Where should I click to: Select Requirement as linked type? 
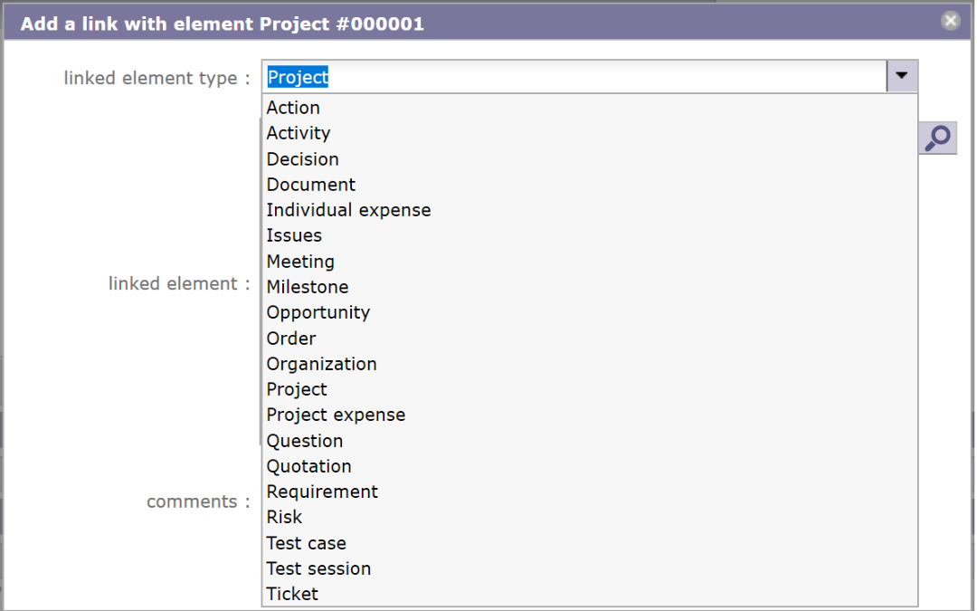(x=322, y=492)
